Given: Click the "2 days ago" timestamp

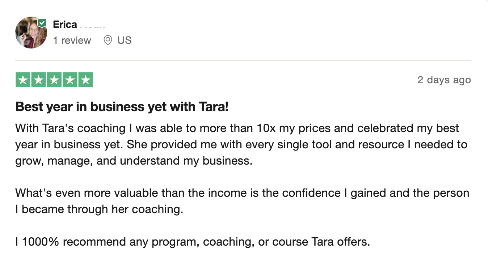Looking at the screenshot, I should 444,80.
